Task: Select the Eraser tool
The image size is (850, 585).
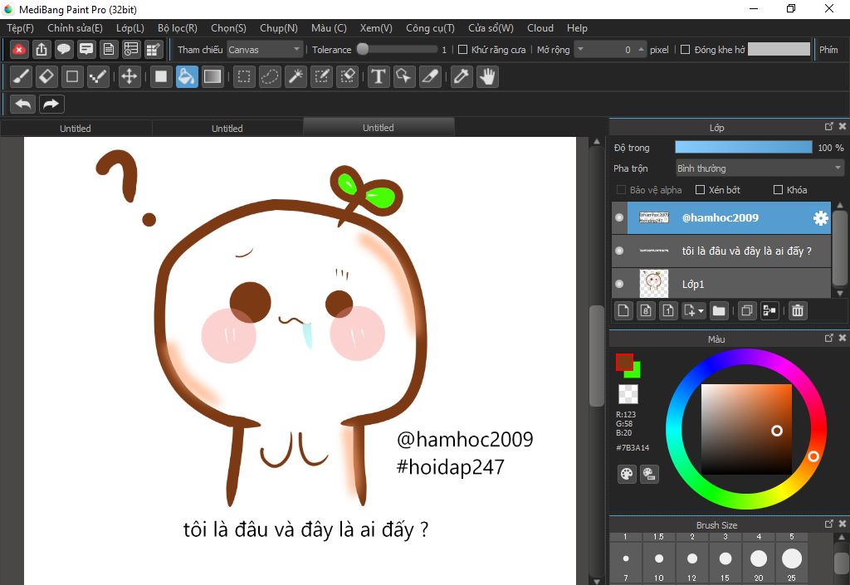Action: (46, 77)
